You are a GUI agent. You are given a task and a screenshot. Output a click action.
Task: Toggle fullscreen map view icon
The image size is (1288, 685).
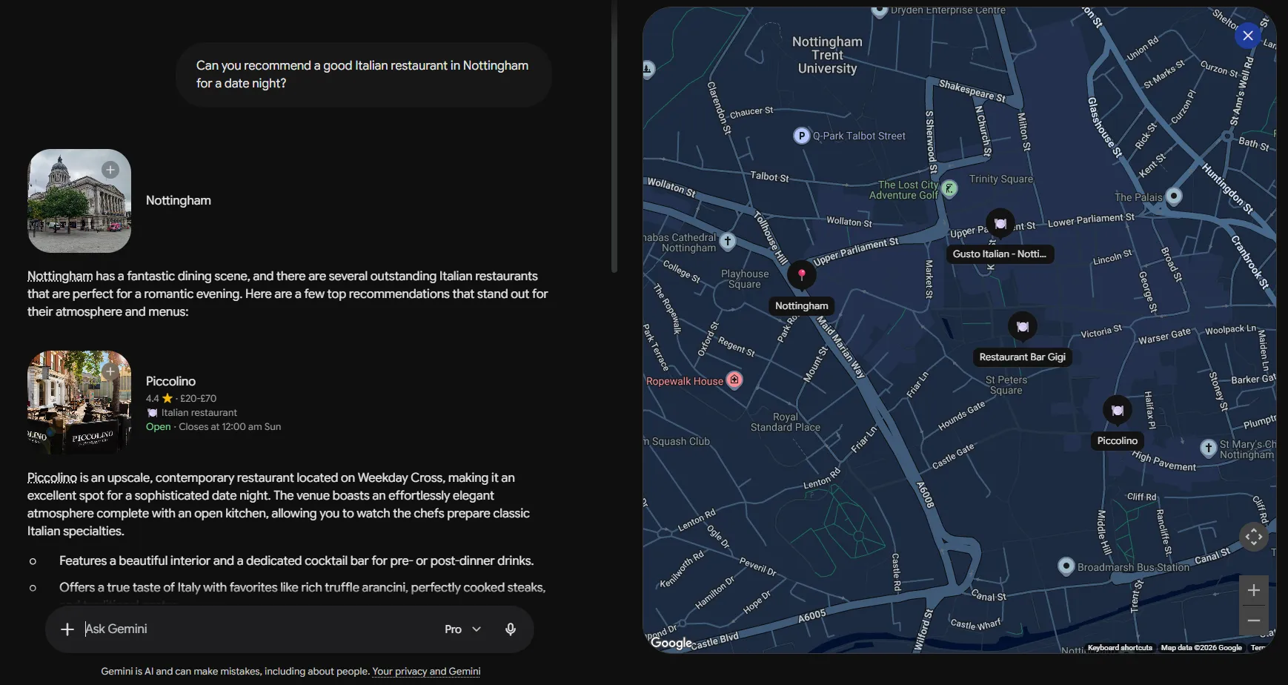1254,537
